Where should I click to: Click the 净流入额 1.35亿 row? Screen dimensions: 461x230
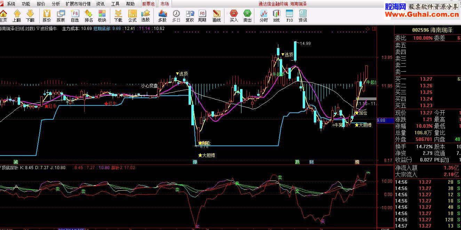tap(428, 168)
